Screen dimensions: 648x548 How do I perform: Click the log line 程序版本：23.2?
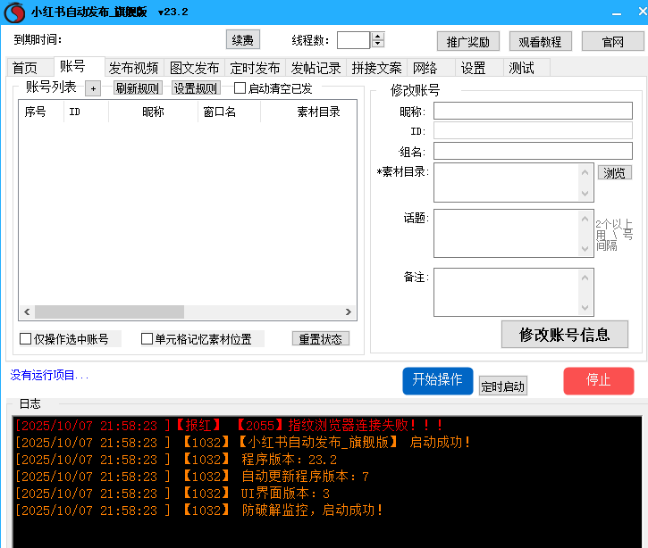176,460
